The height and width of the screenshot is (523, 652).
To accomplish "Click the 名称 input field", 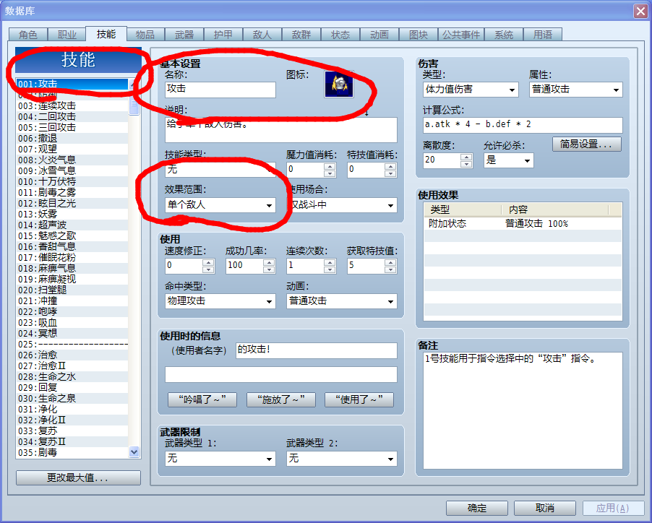I will click(220, 90).
